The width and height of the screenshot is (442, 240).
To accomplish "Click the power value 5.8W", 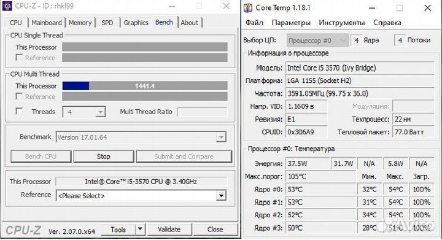I will (x=395, y=164).
